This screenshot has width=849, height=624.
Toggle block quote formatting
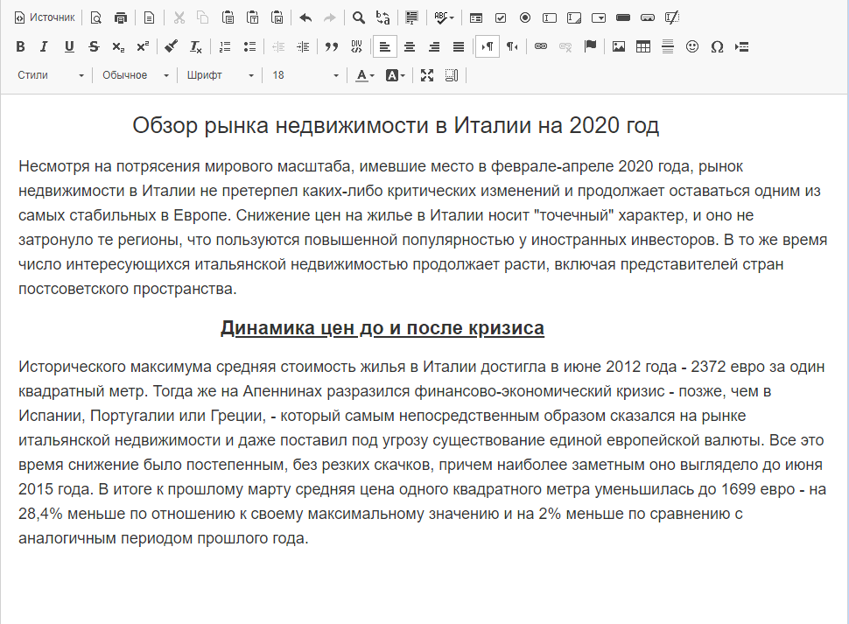[332, 46]
